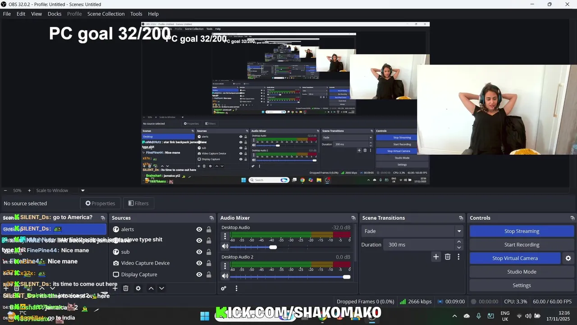
Task: Hide the Video Capture Device source
Action: (x=199, y=263)
